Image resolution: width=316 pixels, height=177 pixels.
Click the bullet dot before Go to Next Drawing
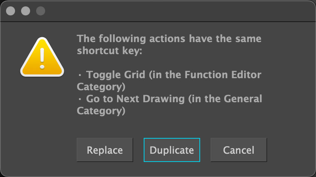[x=80, y=99]
